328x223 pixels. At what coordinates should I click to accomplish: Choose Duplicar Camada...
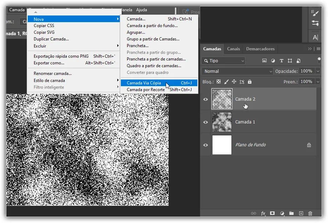point(51,39)
